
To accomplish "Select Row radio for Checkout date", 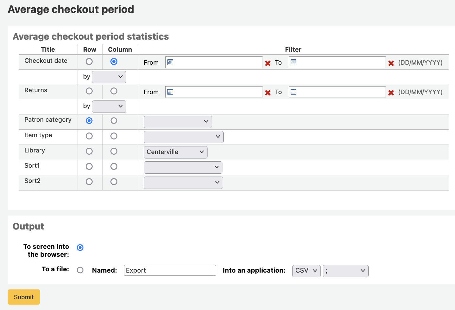I will [89, 61].
